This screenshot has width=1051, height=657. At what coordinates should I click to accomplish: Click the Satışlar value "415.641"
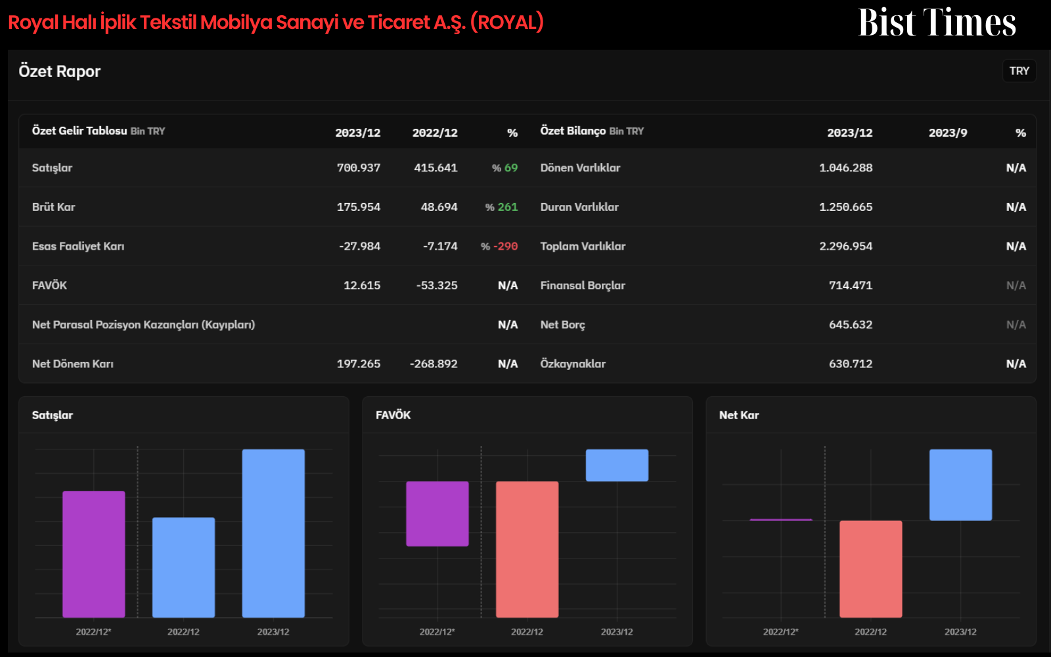click(436, 168)
